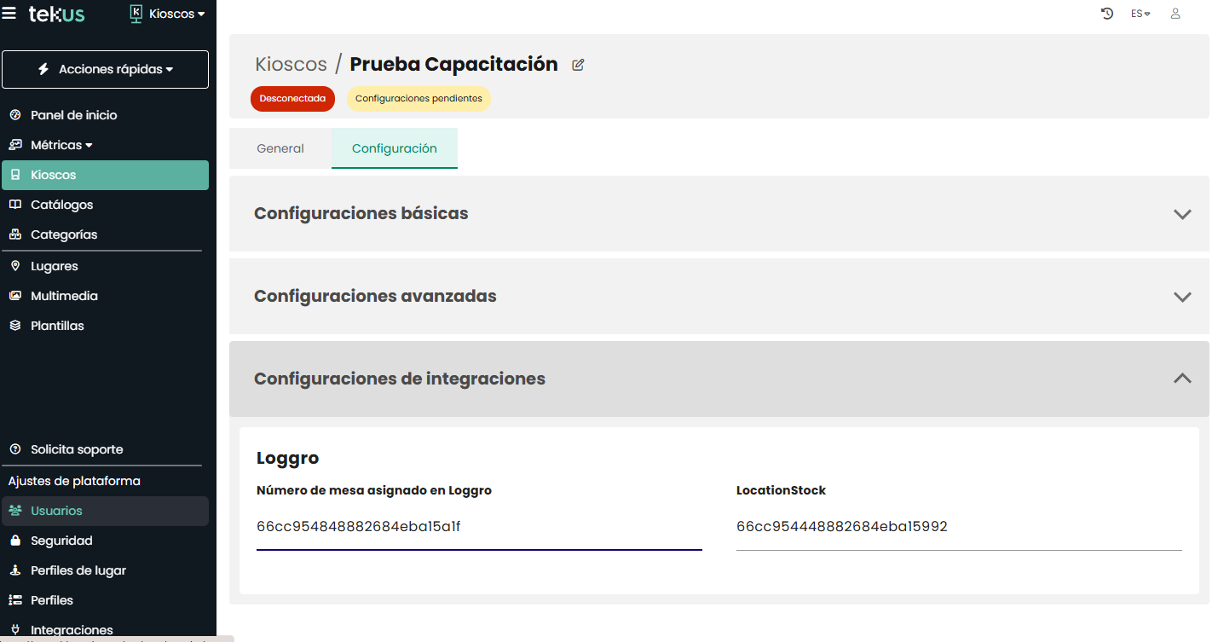The width and height of the screenshot is (1218, 642).
Task: Open Plantillas in the sidebar
Action: tap(57, 326)
